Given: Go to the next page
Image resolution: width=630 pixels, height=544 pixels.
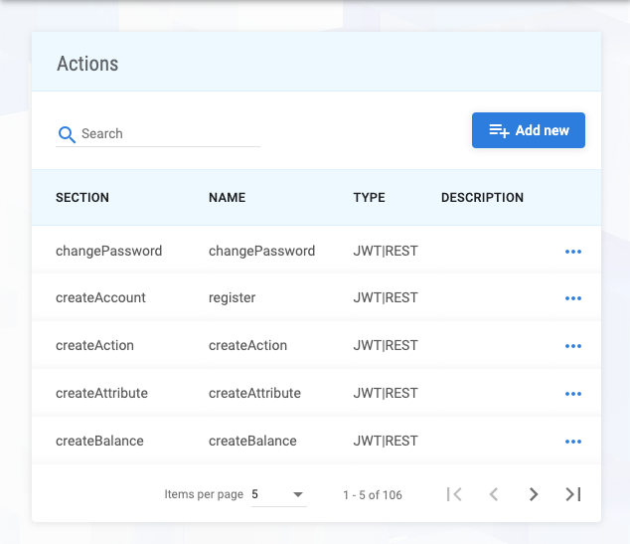Looking at the screenshot, I should tap(534, 494).
